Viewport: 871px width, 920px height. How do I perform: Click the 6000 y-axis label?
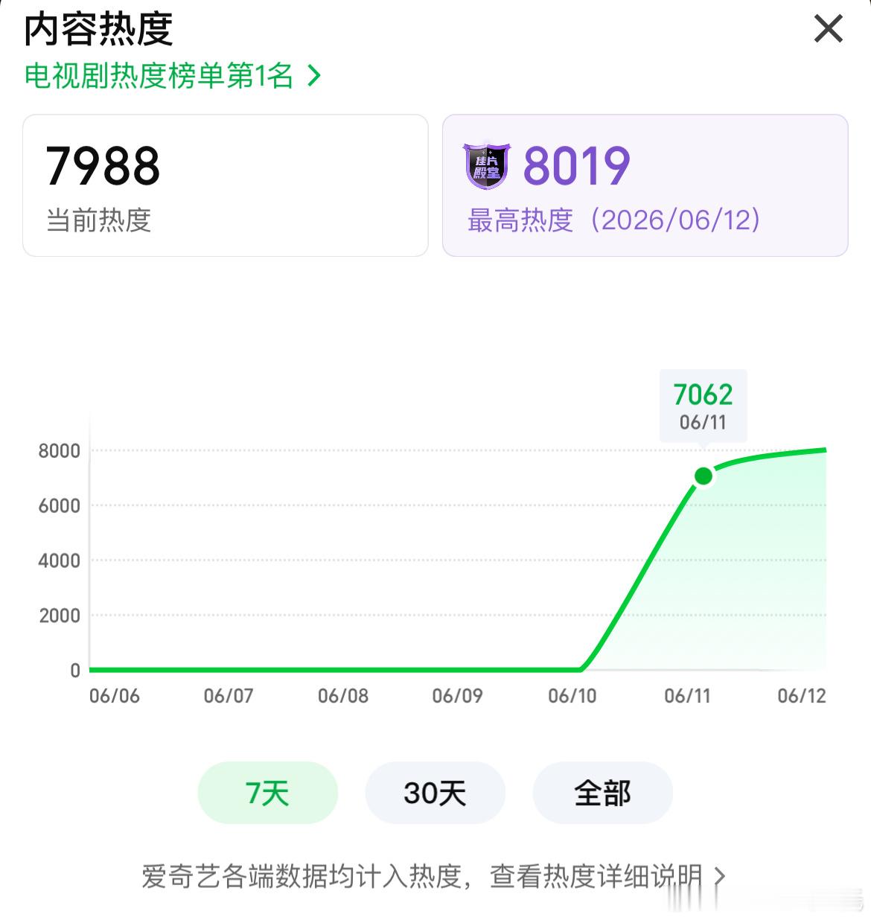60,505
